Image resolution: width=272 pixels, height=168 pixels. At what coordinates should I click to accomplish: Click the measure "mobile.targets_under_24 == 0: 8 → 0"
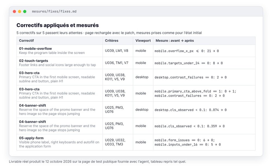click(x=188, y=63)
